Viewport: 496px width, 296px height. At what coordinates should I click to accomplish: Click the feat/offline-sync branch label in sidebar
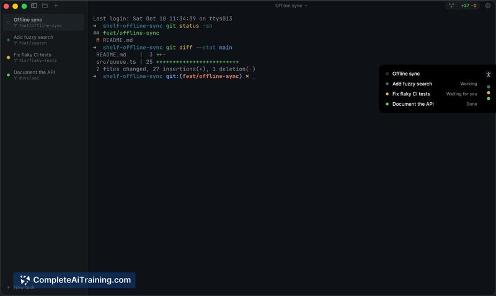[x=40, y=25]
